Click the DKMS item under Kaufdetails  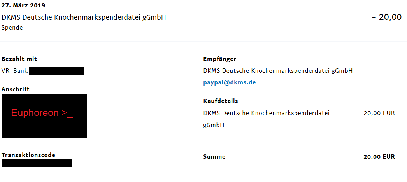(x=266, y=119)
